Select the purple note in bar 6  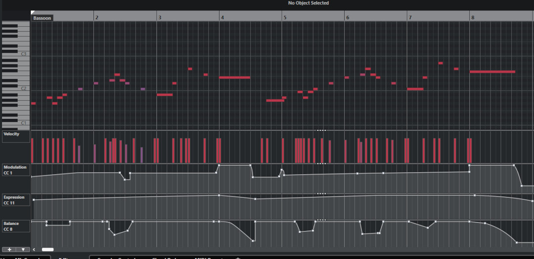pyautogui.click(x=363, y=75)
